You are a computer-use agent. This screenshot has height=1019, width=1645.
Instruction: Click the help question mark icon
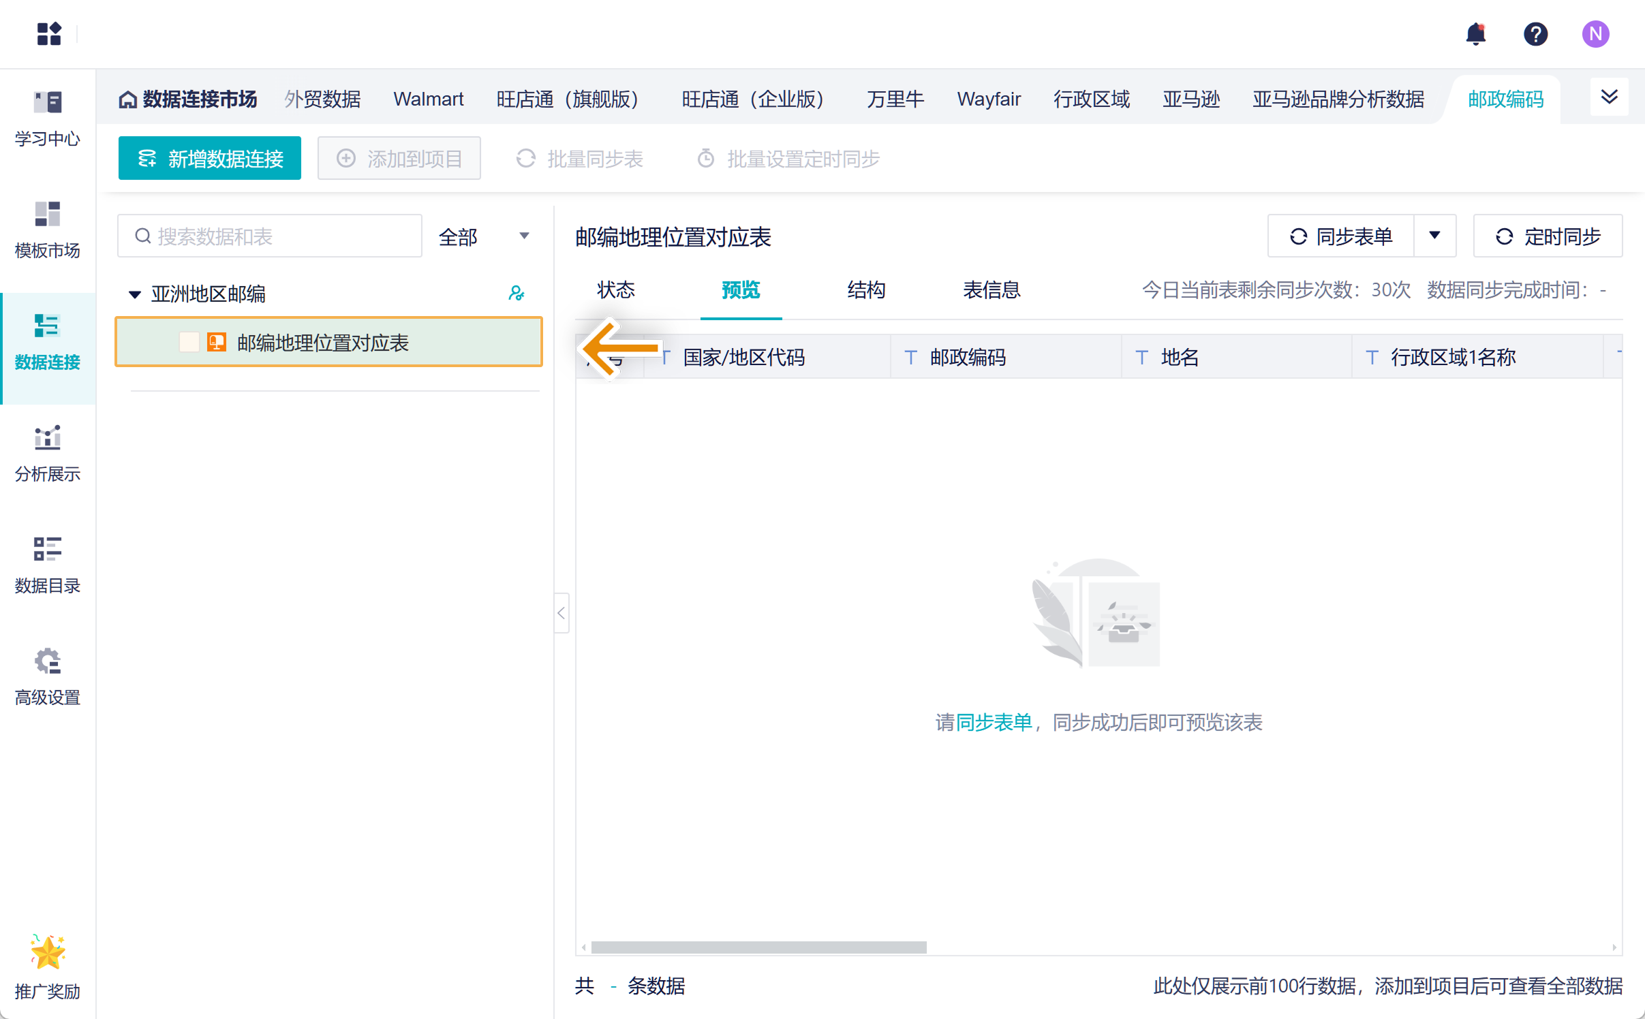pyautogui.click(x=1535, y=33)
